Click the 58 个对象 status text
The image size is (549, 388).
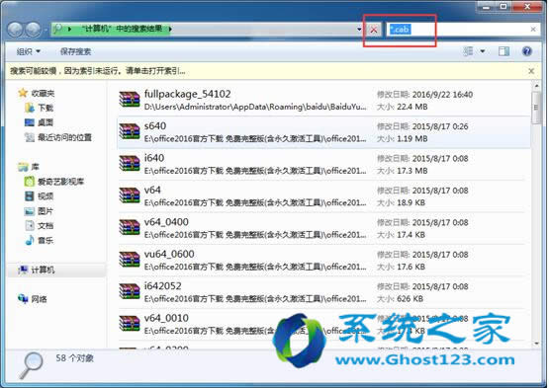[x=74, y=358]
